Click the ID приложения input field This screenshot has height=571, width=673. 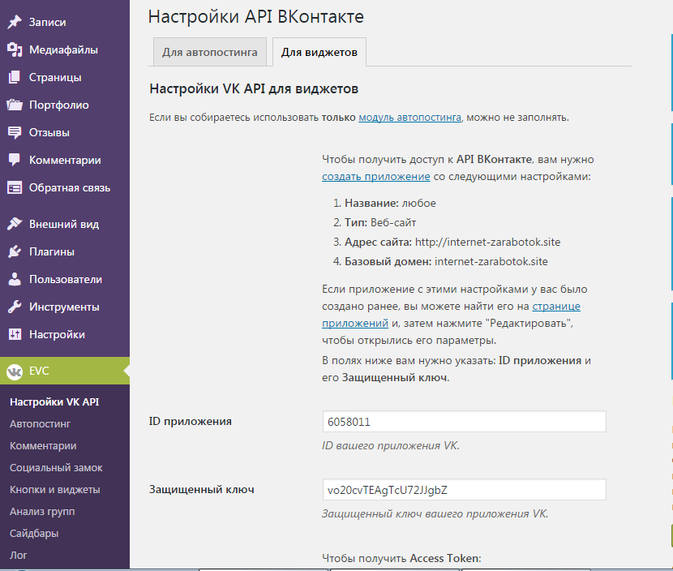click(464, 422)
